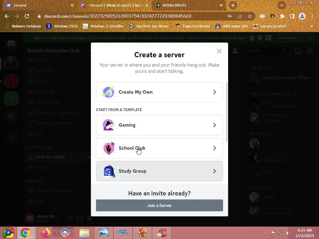Open the bunker-in-argentina channel
Screen dimensions: 319x239
(x=57, y=113)
